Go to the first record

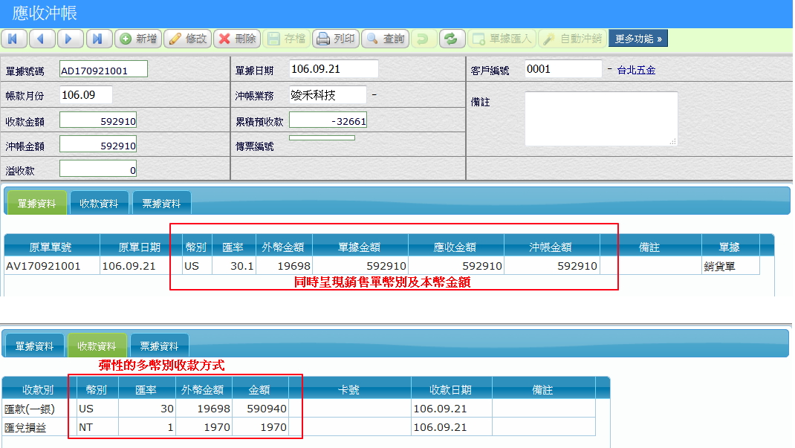click(x=14, y=39)
